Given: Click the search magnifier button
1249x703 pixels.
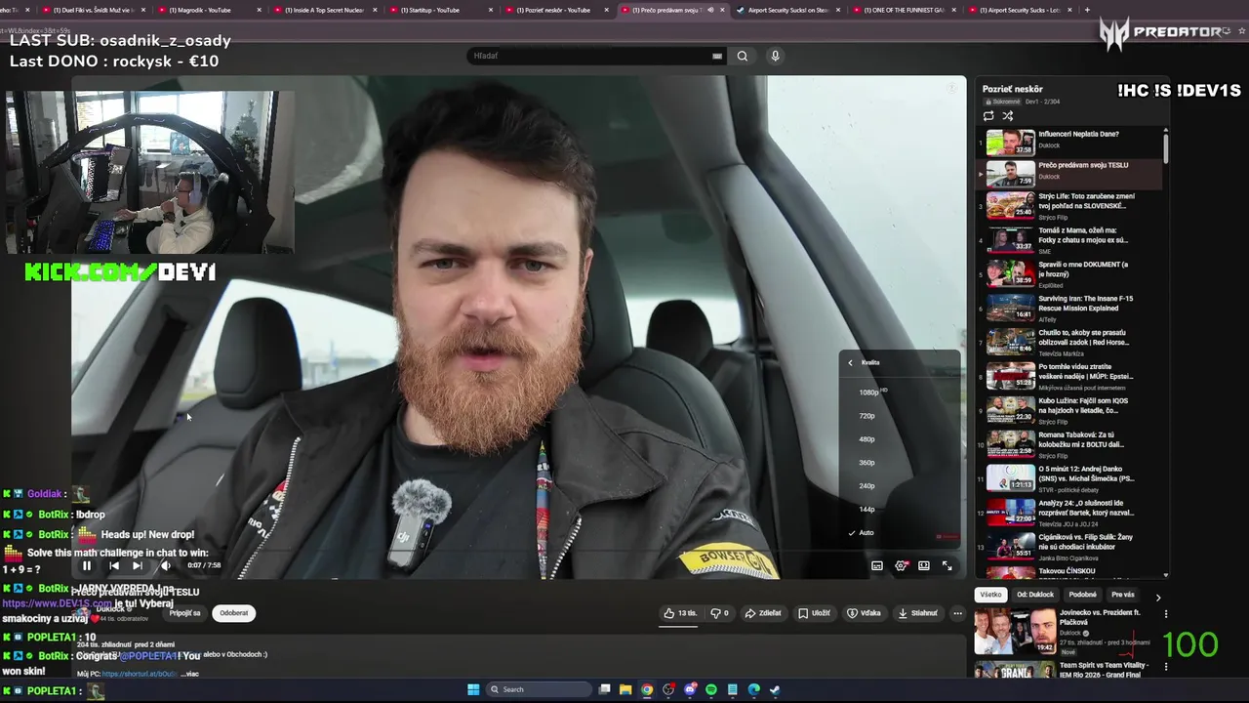Looking at the screenshot, I should pos(742,56).
